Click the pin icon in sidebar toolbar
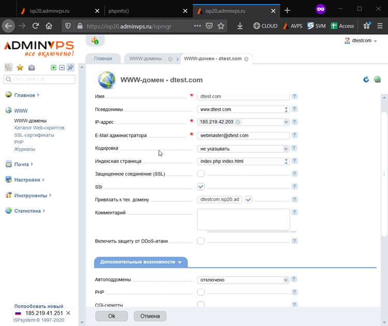The image size is (388, 326). pyautogui.click(x=70, y=67)
